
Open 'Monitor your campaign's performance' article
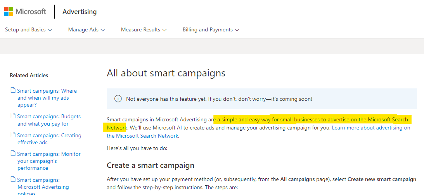pyautogui.click(x=49, y=161)
